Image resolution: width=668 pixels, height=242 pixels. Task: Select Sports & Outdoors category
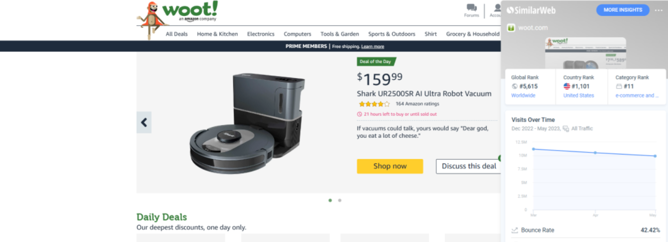coord(392,34)
